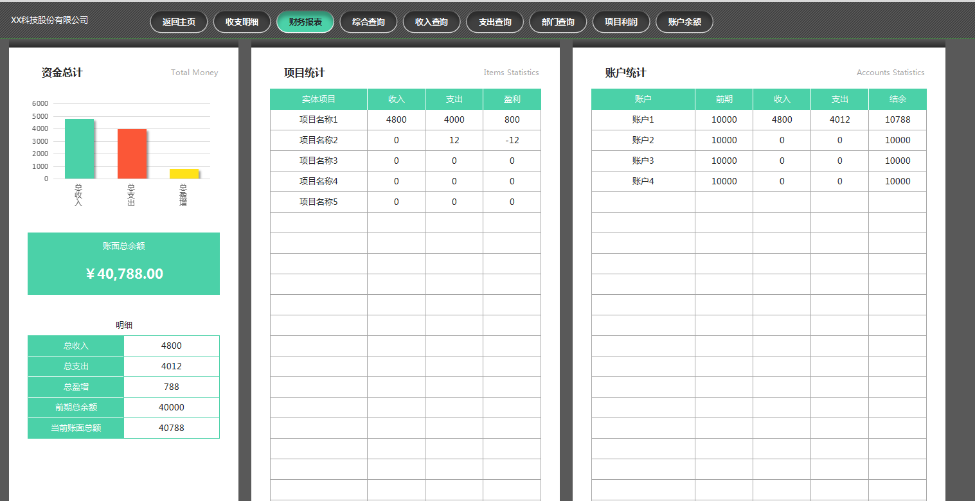The image size is (975, 501).
Task: Select the 总支出 label in the 明细 table
Action: coord(76,366)
